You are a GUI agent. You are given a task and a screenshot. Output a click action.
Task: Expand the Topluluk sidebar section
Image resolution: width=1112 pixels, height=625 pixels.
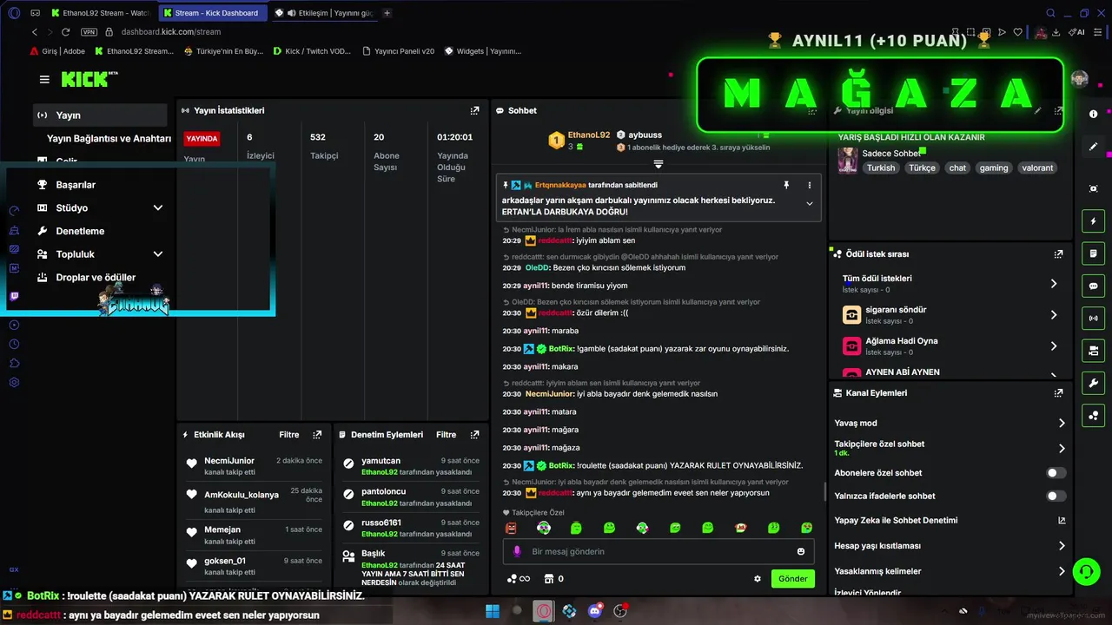pos(158,254)
